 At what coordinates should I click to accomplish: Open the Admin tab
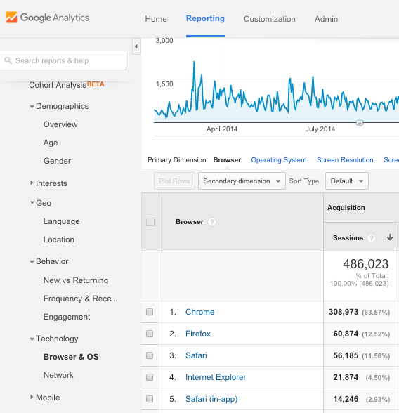pyautogui.click(x=326, y=19)
